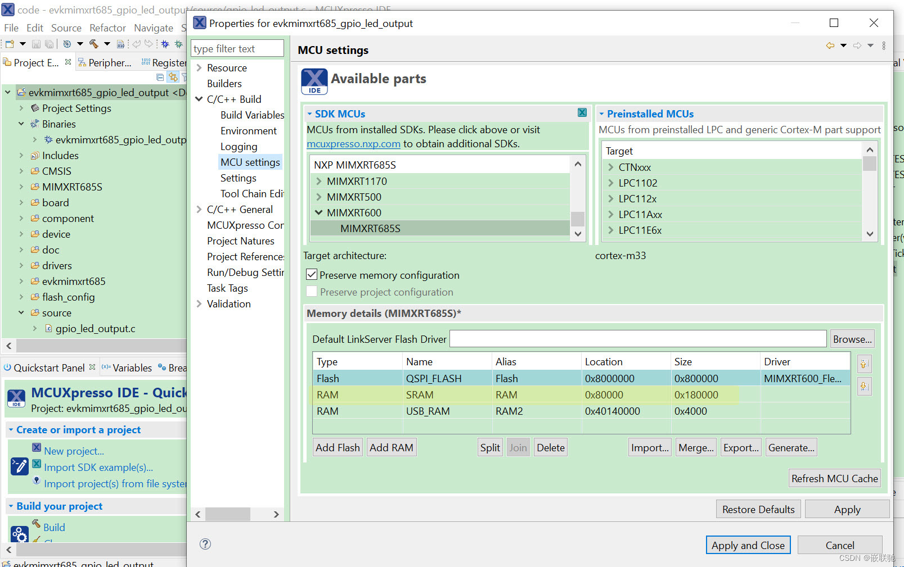The width and height of the screenshot is (904, 567).
Task: Open the Navigate menu
Action: 154,28
